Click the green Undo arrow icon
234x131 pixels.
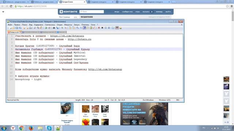tap(46, 28)
